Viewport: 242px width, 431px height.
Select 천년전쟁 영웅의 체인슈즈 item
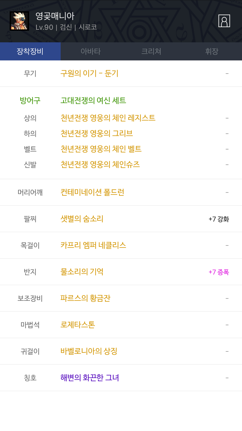[x=100, y=164]
